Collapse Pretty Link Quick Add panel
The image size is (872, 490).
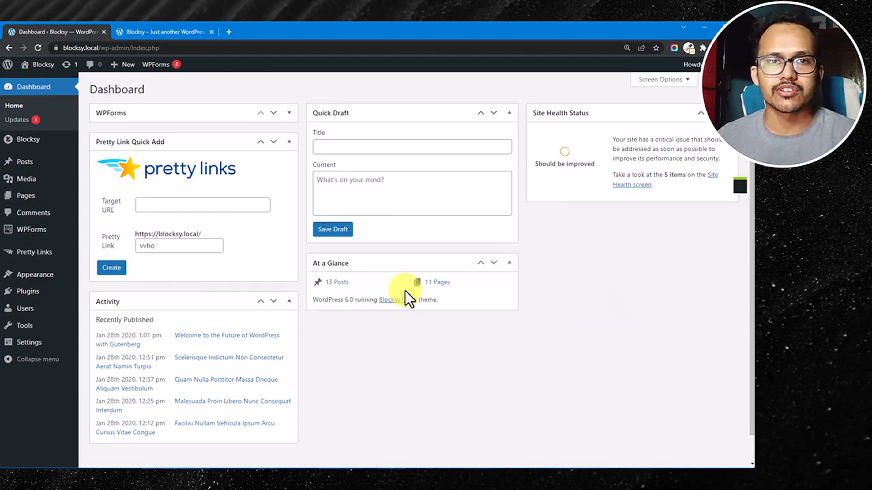(x=289, y=142)
